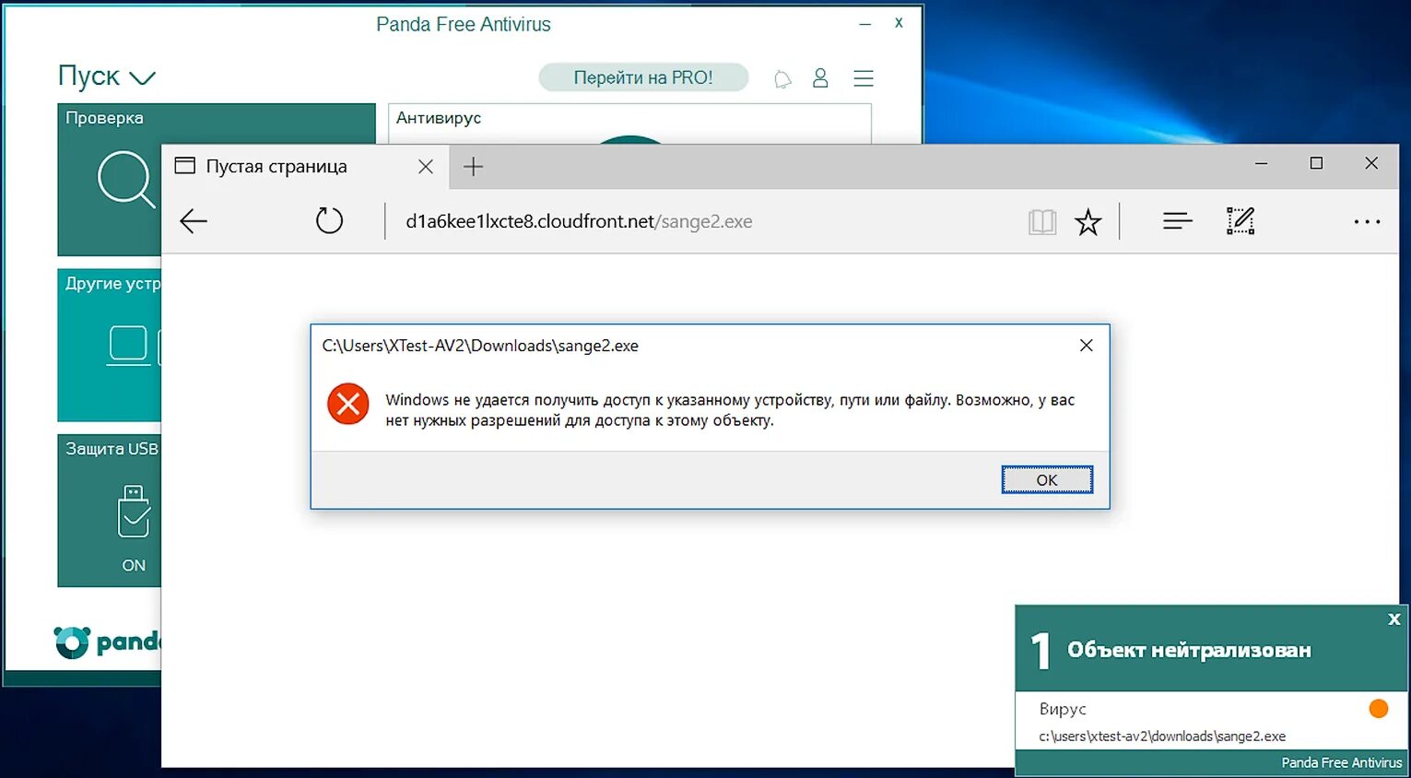The width and height of the screenshot is (1411, 778).
Task: Switch to the Пустая страница tab
Action: click(x=276, y=166)
